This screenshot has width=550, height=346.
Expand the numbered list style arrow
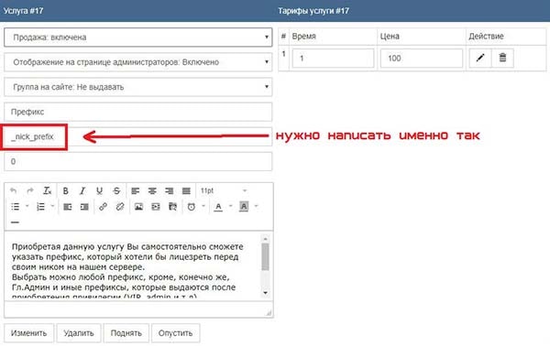pos(52,206)
